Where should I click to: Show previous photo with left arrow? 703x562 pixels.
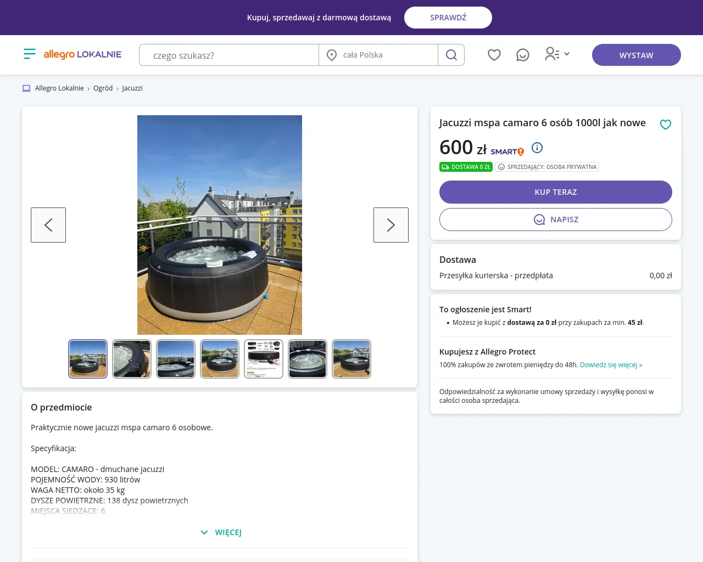[x=48, y=225]
